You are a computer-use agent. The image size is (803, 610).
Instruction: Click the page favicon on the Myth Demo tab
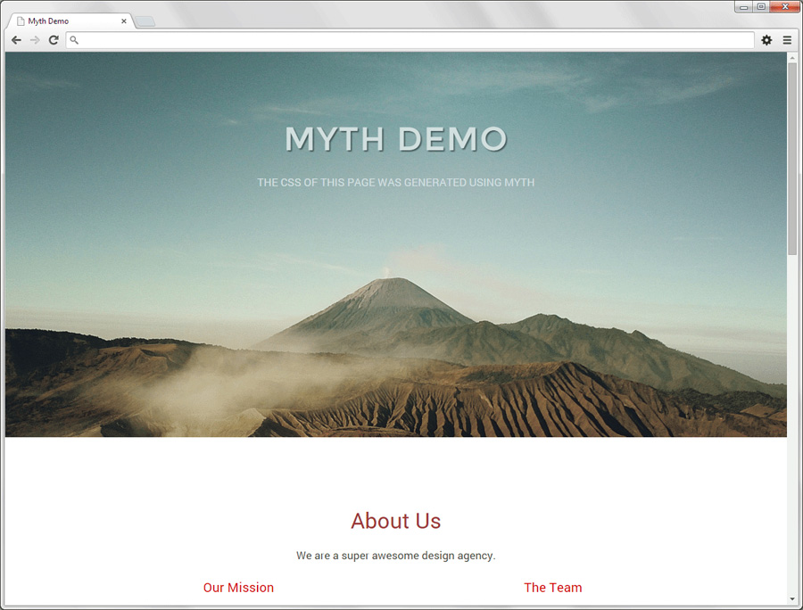21,21
